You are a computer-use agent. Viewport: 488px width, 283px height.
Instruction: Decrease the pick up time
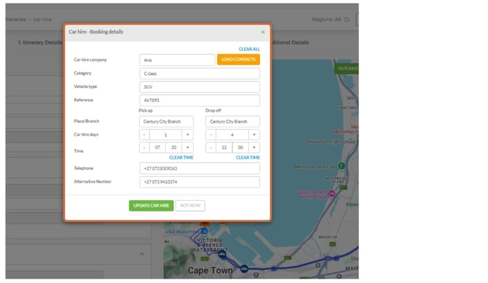click(x=144, y=148)
